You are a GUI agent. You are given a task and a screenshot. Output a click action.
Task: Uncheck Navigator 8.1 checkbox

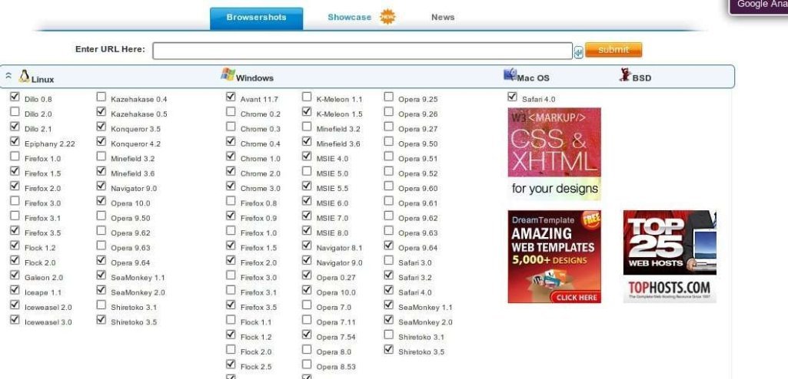(307, 246)
